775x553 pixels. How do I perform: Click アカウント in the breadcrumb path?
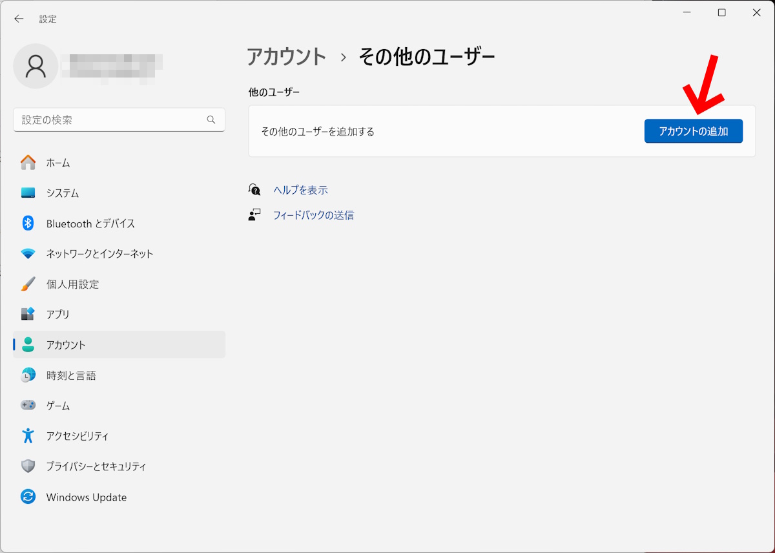[x=286, y=57]
